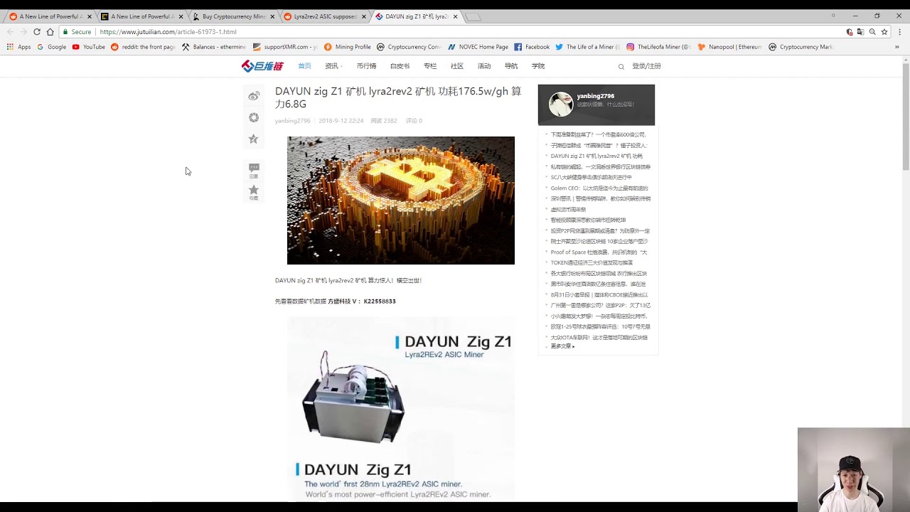The width and height of the screenshot is (910, 512).
Task: Click the 登录/注册 login link
Action: tap(646, 66)
